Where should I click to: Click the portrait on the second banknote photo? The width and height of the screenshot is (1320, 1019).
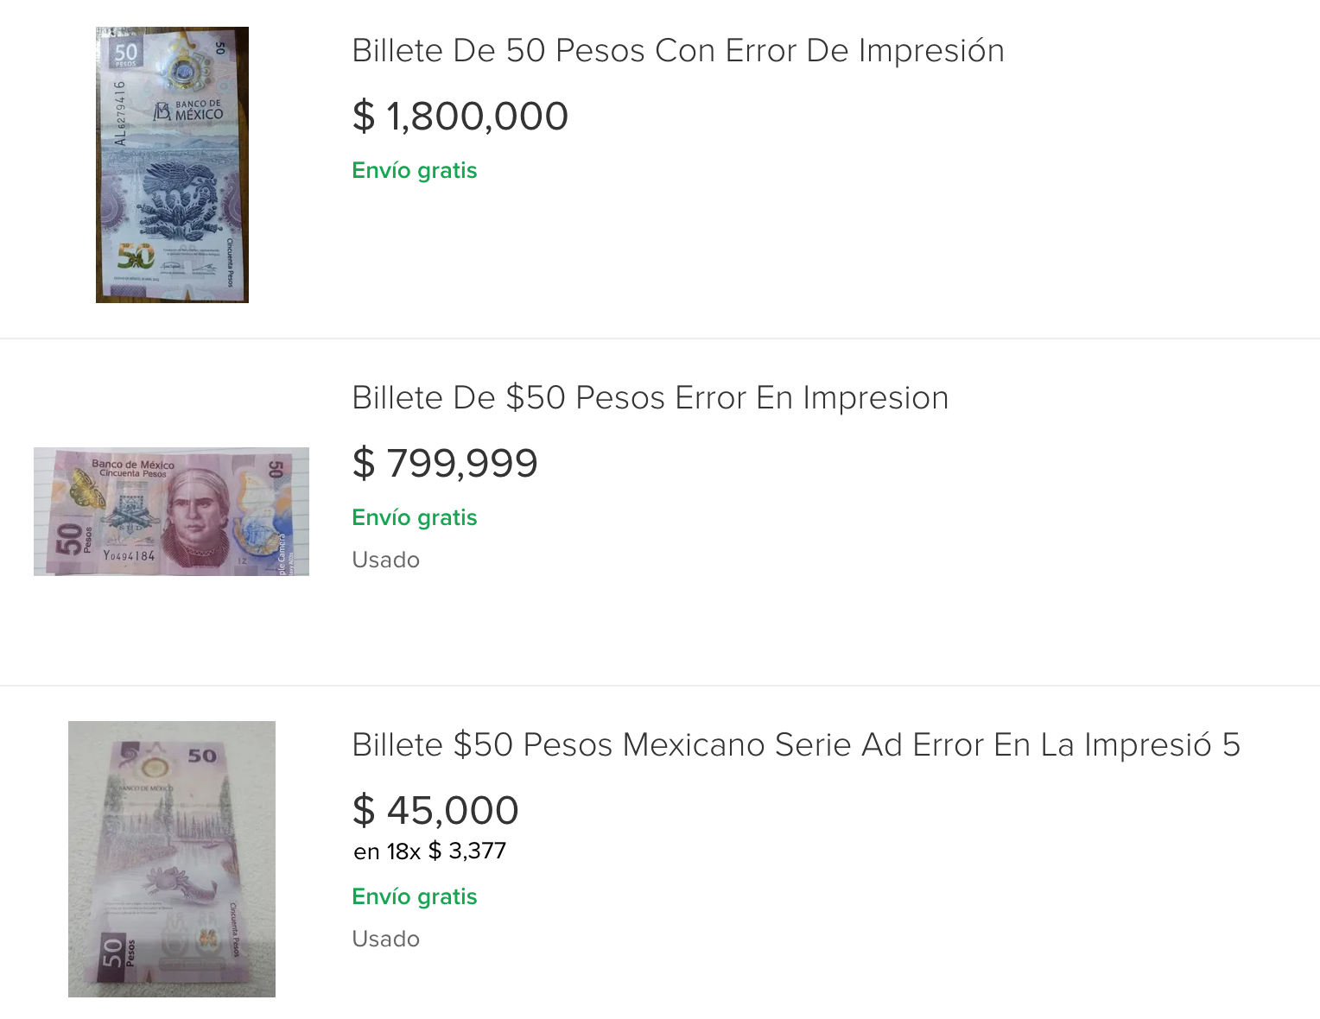198,516
